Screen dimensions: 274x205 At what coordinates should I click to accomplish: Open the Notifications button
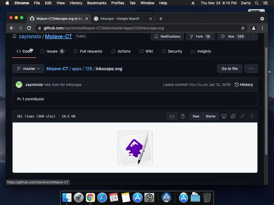pyautogui.click(x=167, y=37)
